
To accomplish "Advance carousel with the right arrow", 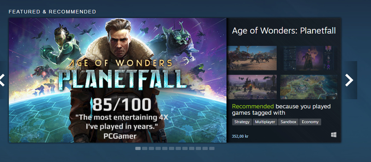I will click(x=349, y=80).
